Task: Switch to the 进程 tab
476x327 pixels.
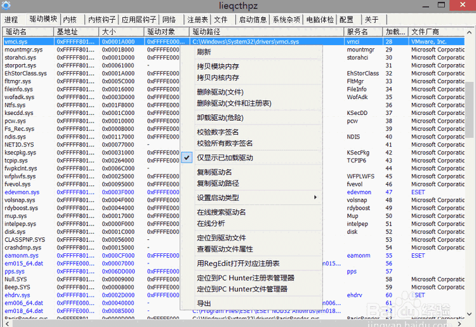Action: pyautogui.click(x=11, y=20)
